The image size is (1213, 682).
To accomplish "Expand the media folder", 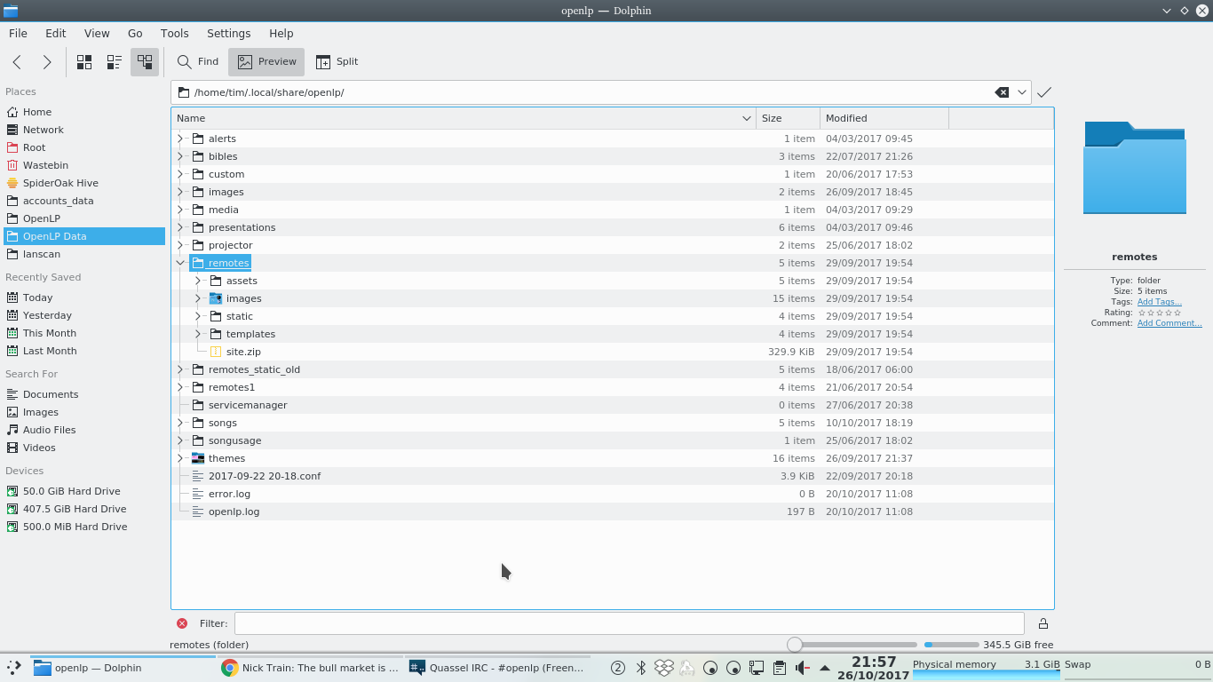I will pyautogui.click(x=180, y=210).
